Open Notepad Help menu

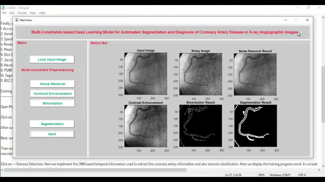coord(42,13)
